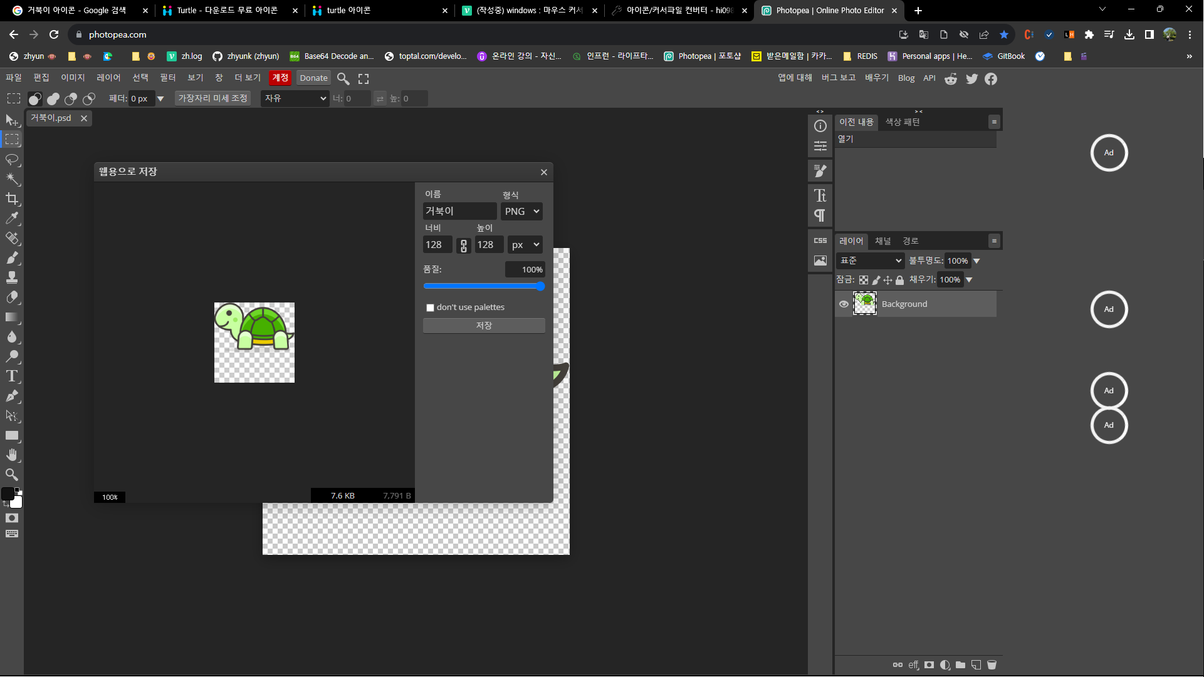The width and height of the screenshot is (1204, 677).
Task: Open the px unit dropdown
Action: (525, 245)
